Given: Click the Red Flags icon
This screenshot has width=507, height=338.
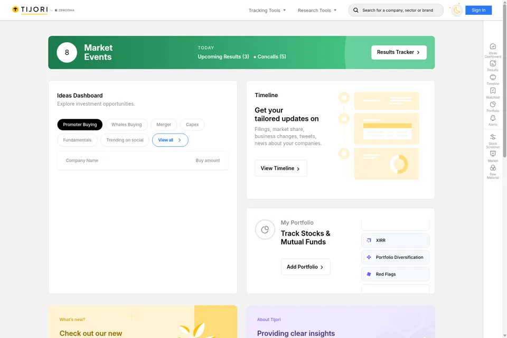Looking at the screenshot, I should (369, 274).
